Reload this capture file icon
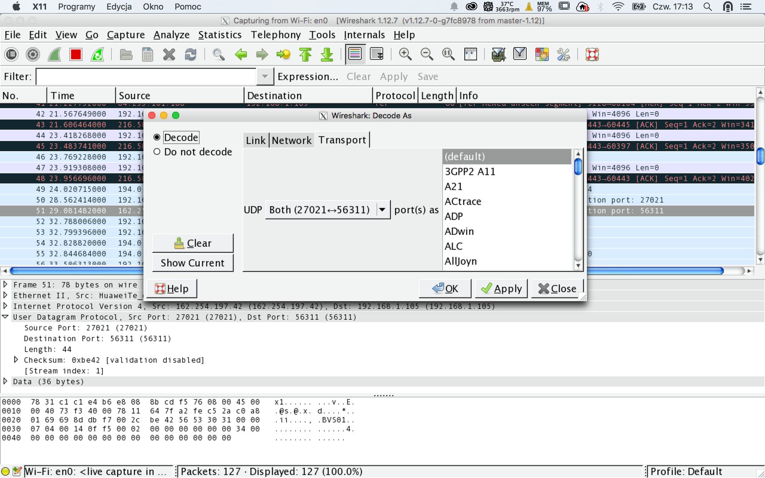This screenshot has width=765, height=478. click(191, 55)
